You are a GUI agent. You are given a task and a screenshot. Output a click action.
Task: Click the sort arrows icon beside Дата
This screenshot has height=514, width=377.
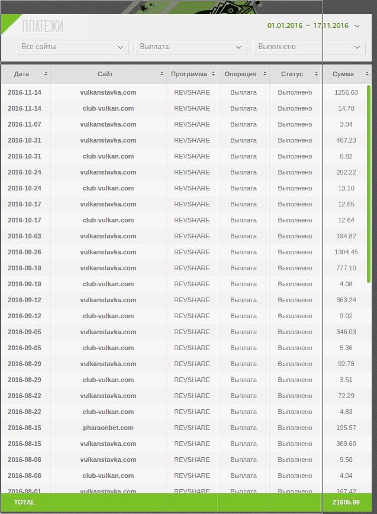(46, 74)
